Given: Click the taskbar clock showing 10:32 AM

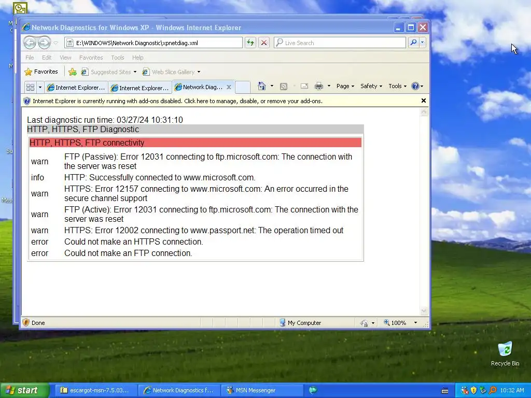Looking at the screenshot, I should pyautogui.click(x=512, y=391).
